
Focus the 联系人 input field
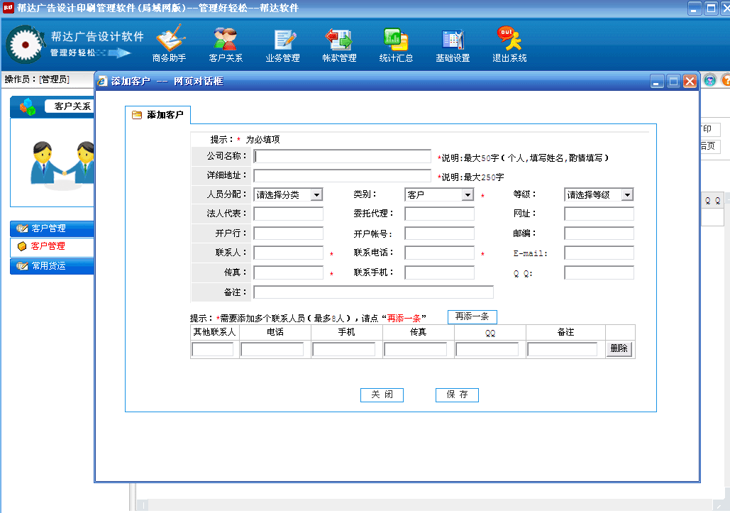coord(288,253)
